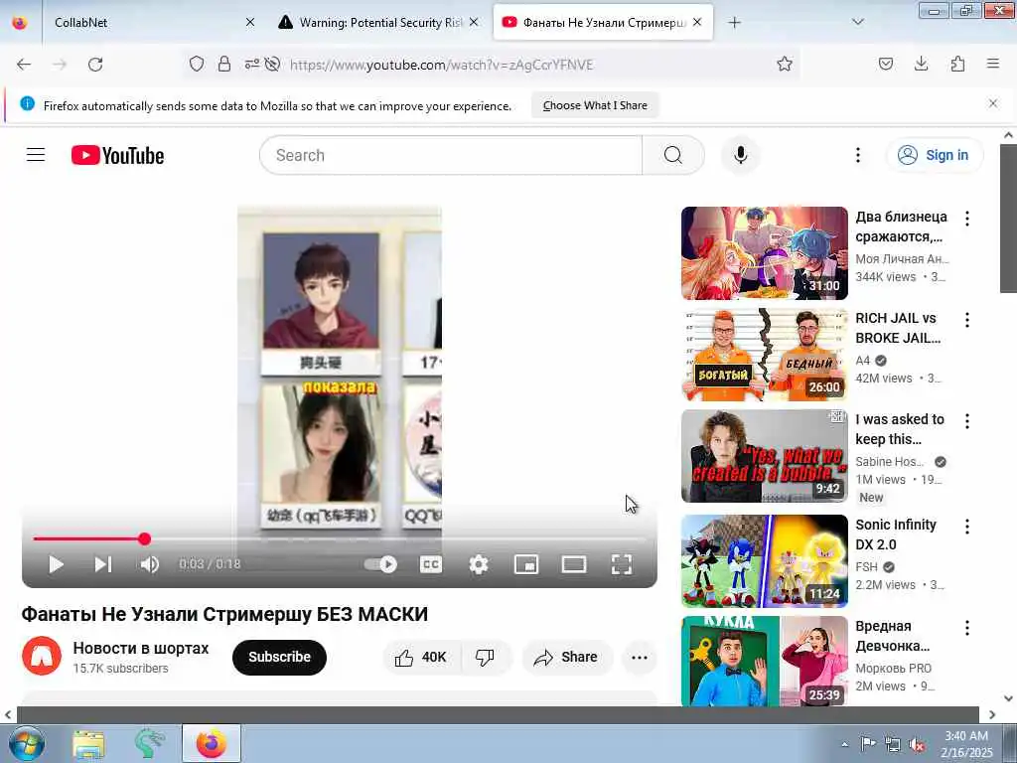Toggle closed captions CC button
Screen dimensions: 1017x763
(x=431, y=564)
